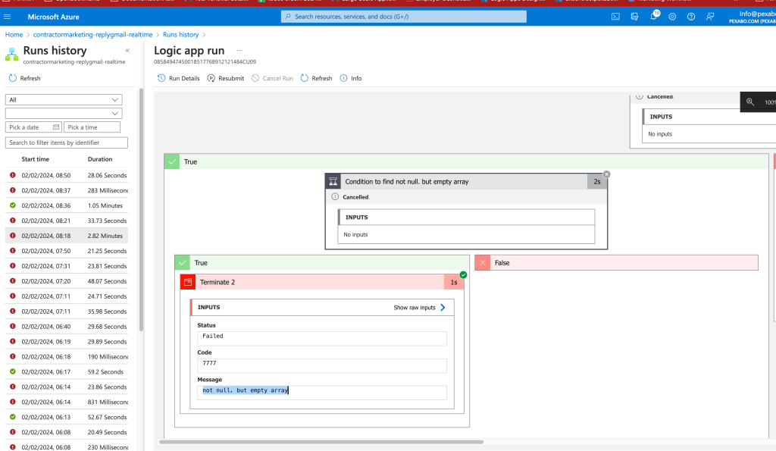
Task: Click the Resubmit toolbar button
Action: (226, 78)
